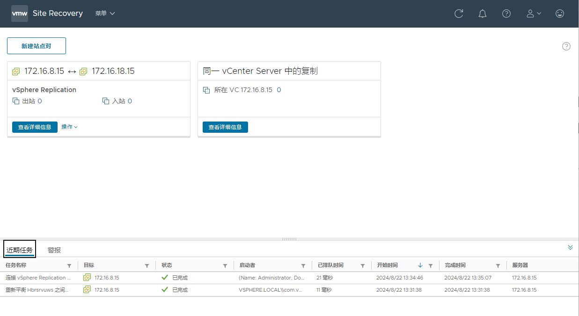Viewport: 579px width, 316px height.
Task: Open the help menu in header
Action: (x=506, y=14)
